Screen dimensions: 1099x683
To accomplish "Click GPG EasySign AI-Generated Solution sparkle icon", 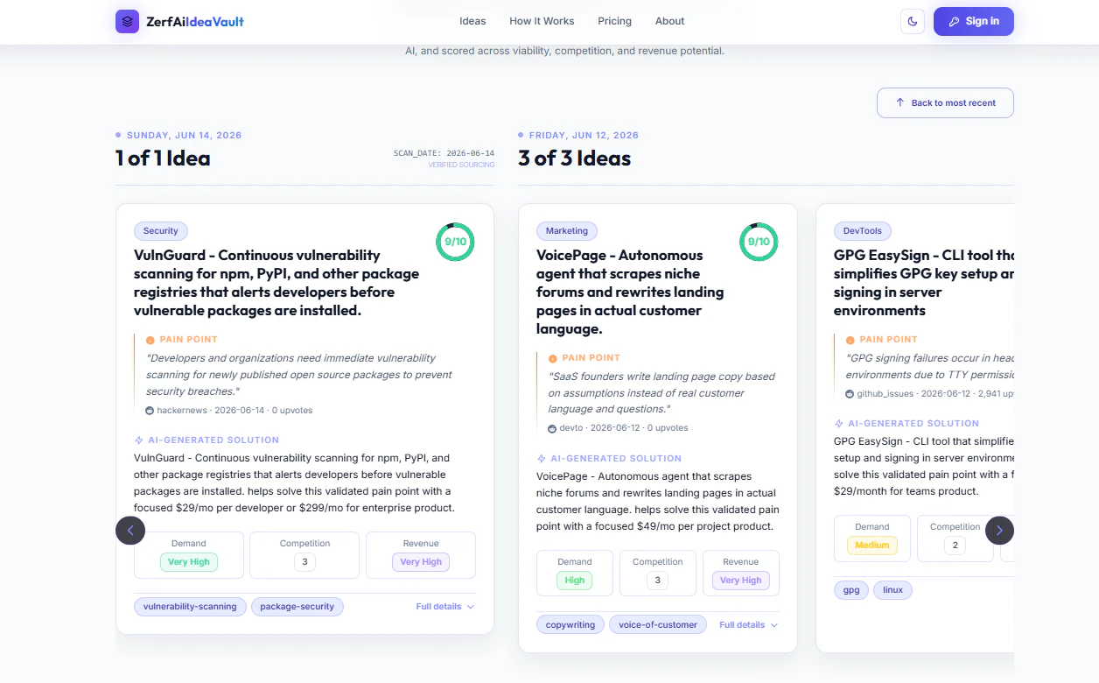I will [838, 424].
